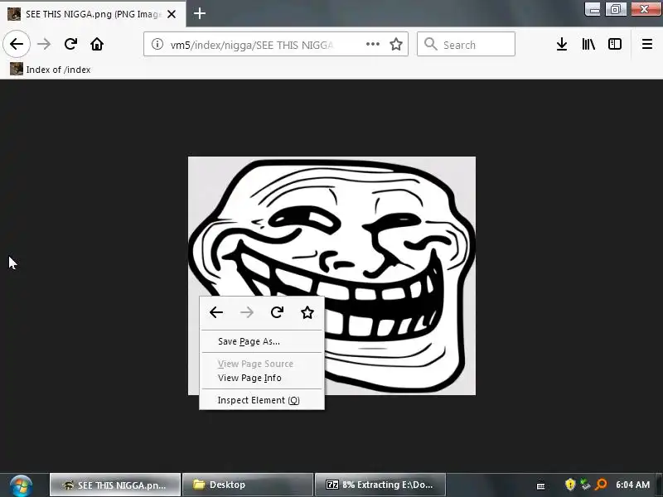Show site information via the (i) icon
This screenshot has width=663, height=497.
click(x=157, y=44)
